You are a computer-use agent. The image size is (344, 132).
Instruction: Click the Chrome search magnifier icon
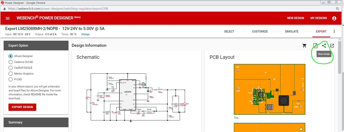[338, 9]
